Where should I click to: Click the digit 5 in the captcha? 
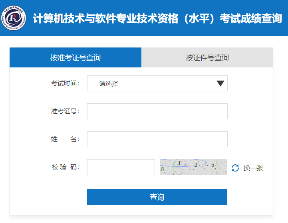213,165
